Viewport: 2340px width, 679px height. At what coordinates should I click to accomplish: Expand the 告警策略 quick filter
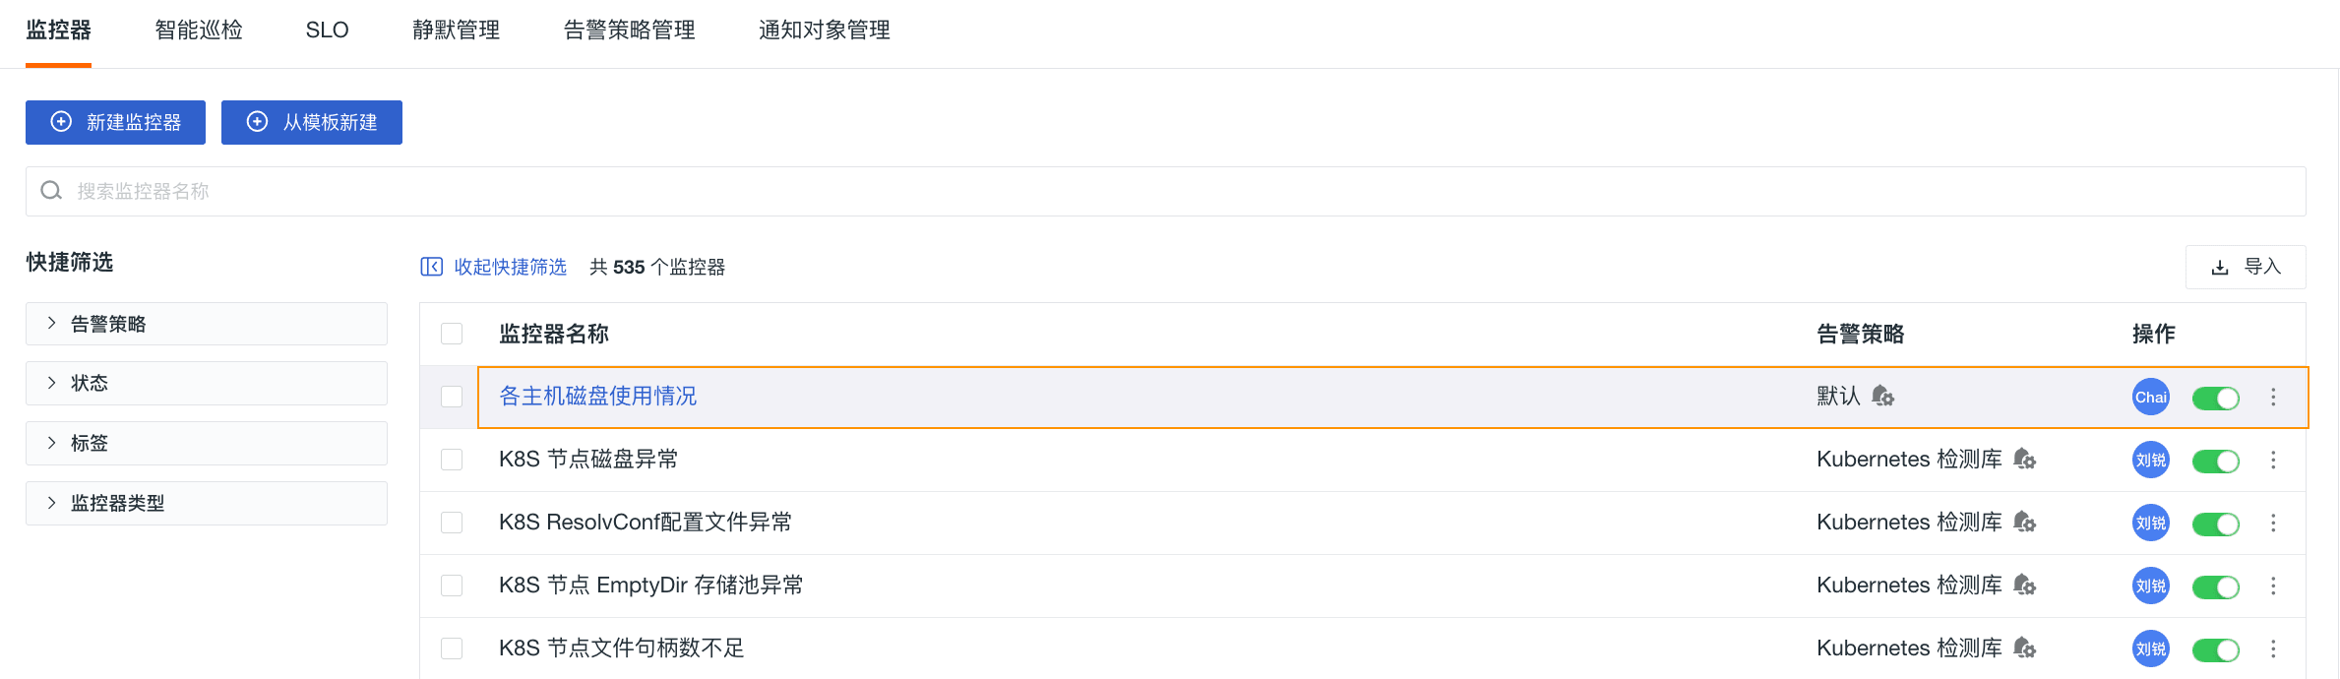207,324
